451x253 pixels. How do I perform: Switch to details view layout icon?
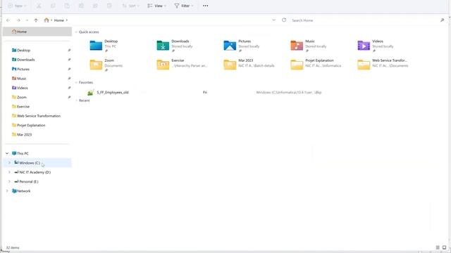click(438, 247)
